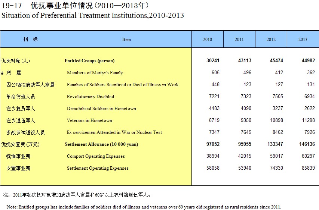This screenshot has height=210, width=319.
Task: Click the 2013 Entitled Groups value 44982
Action: coord(308,61)
